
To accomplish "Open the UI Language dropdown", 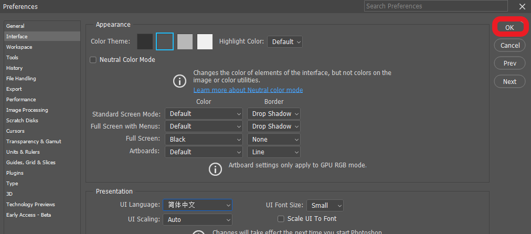I will pos(197,205).
